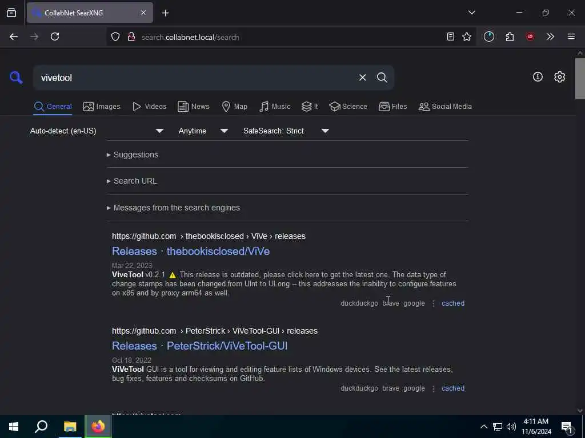Switch to the Images category tab

click(102, 107)
